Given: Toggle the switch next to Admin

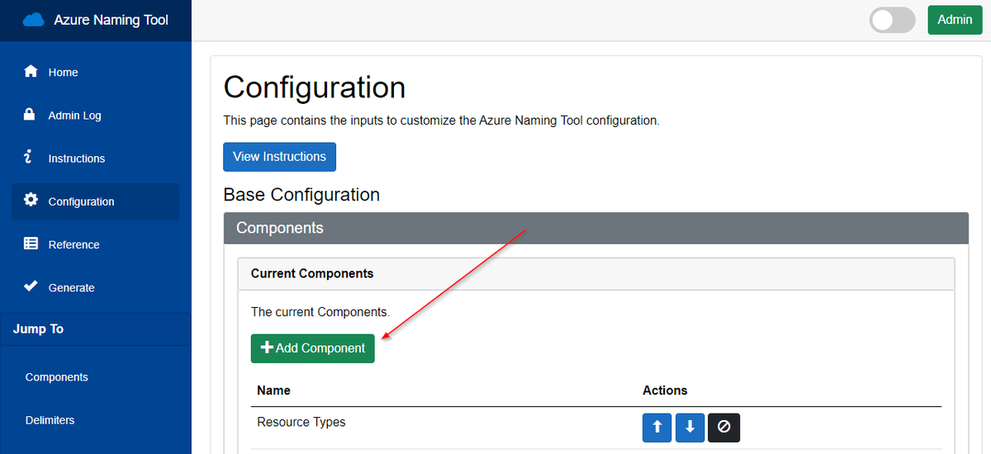Looking at the screenshot, I should (x=893, y=20).
